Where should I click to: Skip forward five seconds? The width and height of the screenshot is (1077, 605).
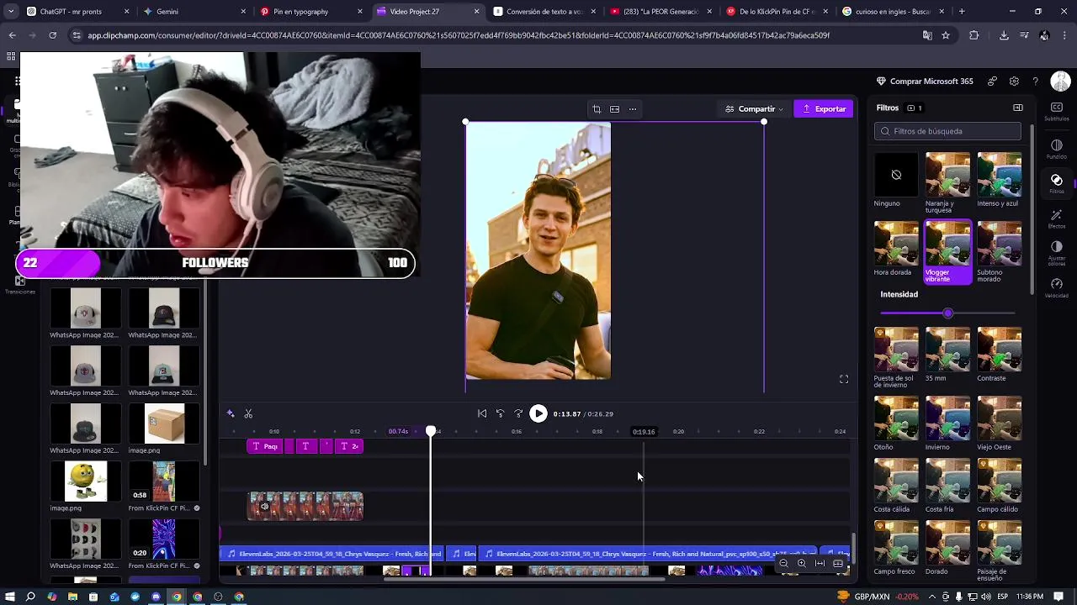[x=518, y=413]
